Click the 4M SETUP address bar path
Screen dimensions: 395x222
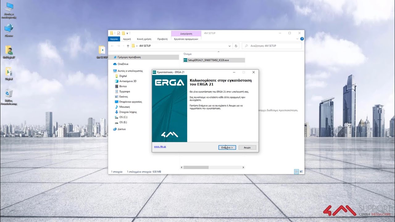145,46
